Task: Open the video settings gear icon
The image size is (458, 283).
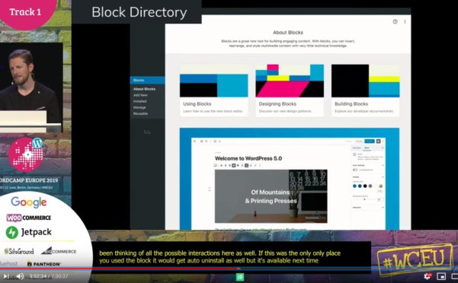Action: 428,276
